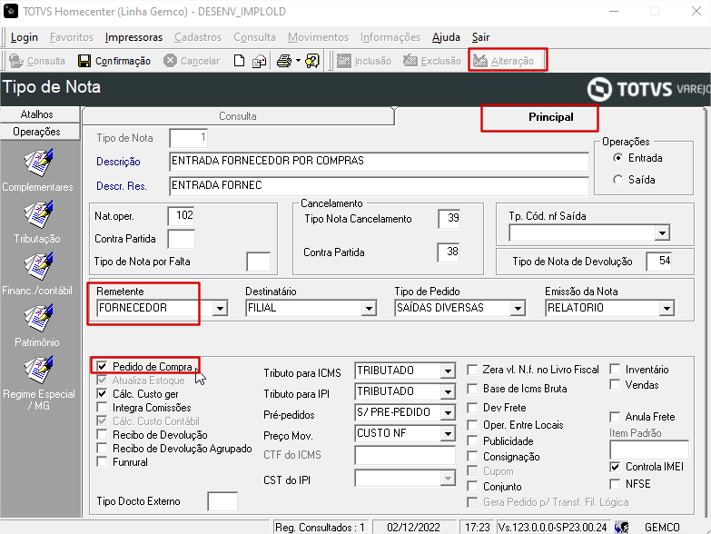Image resolution: width=711 pixels, height=534 pixels.
Task: Enable the NFSE checkbox
Action: [x=615, y=484]
